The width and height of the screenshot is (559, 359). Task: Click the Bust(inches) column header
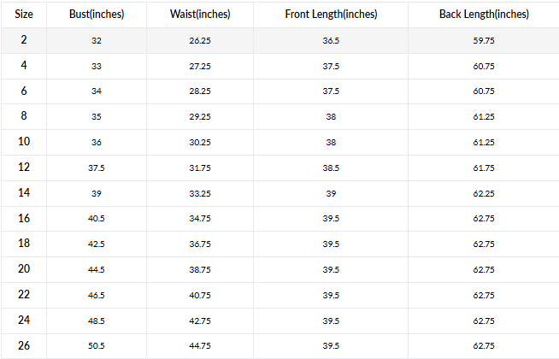[x=97, y=15]
